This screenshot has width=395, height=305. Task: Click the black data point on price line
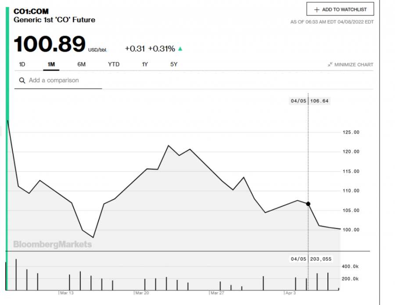pos(308,204)
